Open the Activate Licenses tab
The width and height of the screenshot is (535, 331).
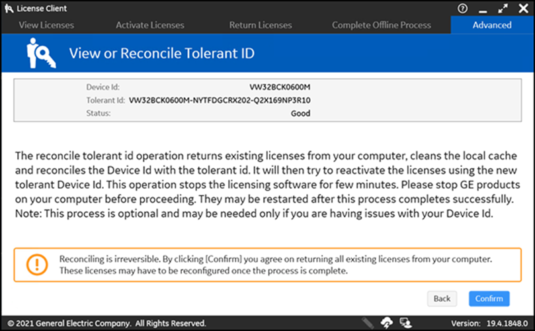point(149,25)
